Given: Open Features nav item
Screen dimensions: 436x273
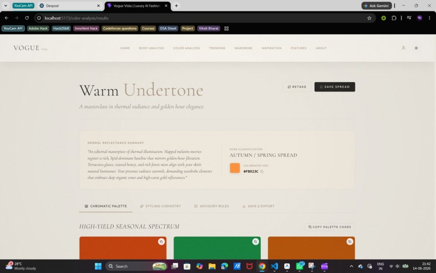Looking at the screenshot, I should tap(299, 48).
